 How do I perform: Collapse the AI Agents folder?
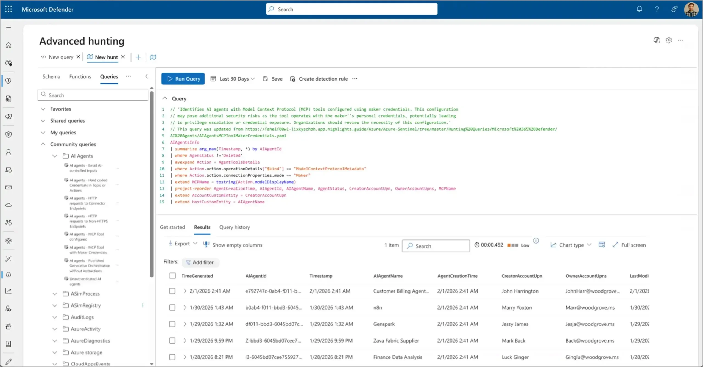(x=55, y=156)
